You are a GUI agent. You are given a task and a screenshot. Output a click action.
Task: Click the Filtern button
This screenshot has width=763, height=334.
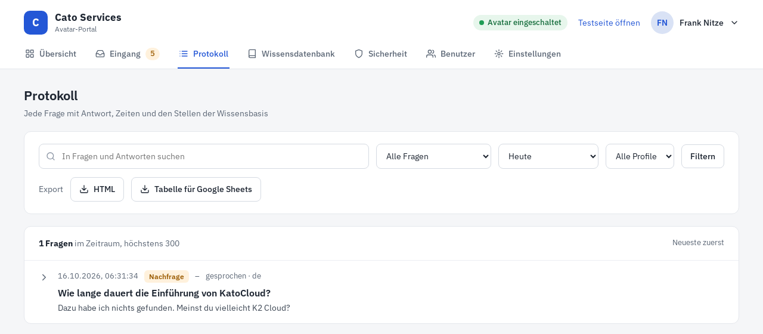coord(703,156)
